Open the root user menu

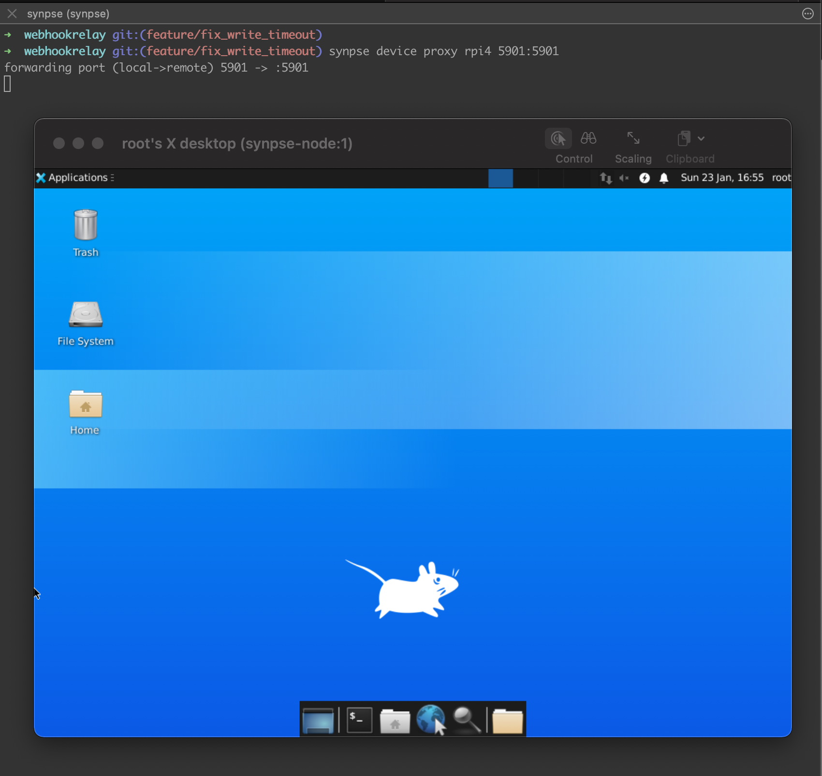click(781, 178)
